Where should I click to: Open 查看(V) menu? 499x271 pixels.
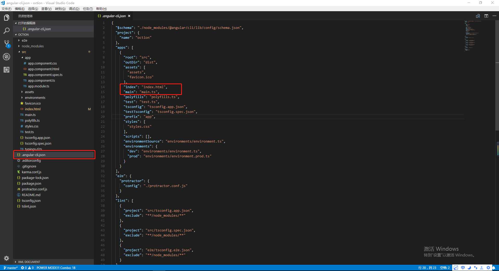(x=47, y=9)
